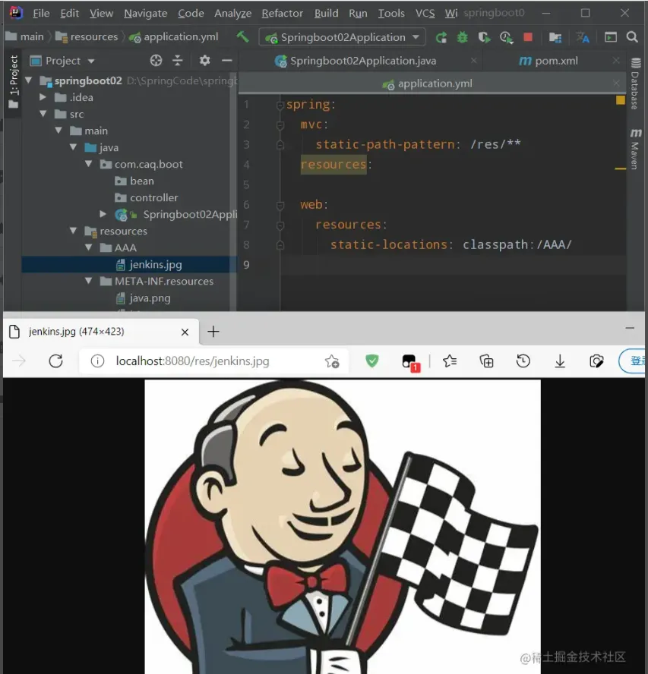The height and width of the screenshot is (674, 648).
Task: Open Search Everywhere magnifier icon
Action: click(x=631, y=37)
